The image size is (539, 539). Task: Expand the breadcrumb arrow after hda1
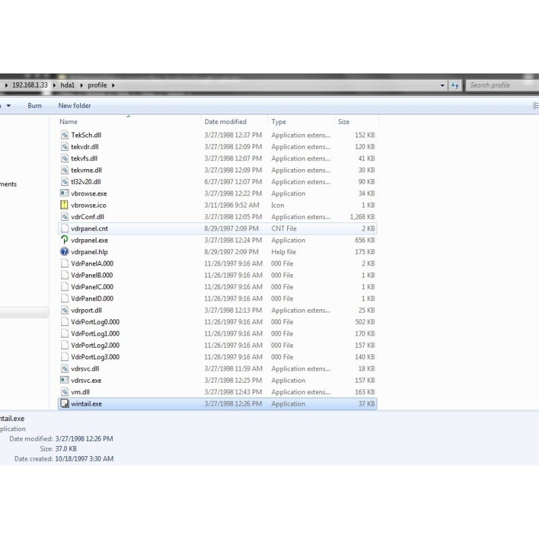pos(82,86)
